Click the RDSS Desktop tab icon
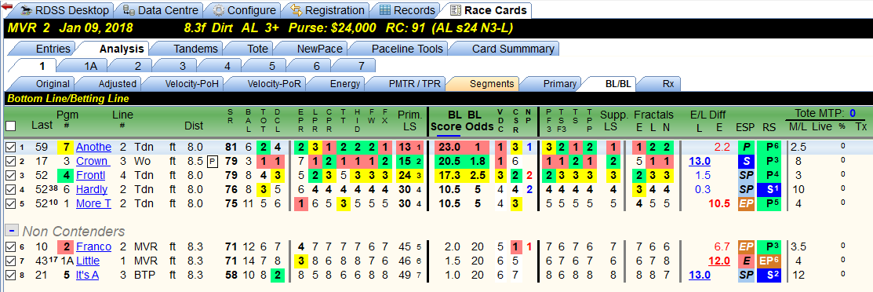This screenshot has height=292, width=873. [x=25, y=10]
